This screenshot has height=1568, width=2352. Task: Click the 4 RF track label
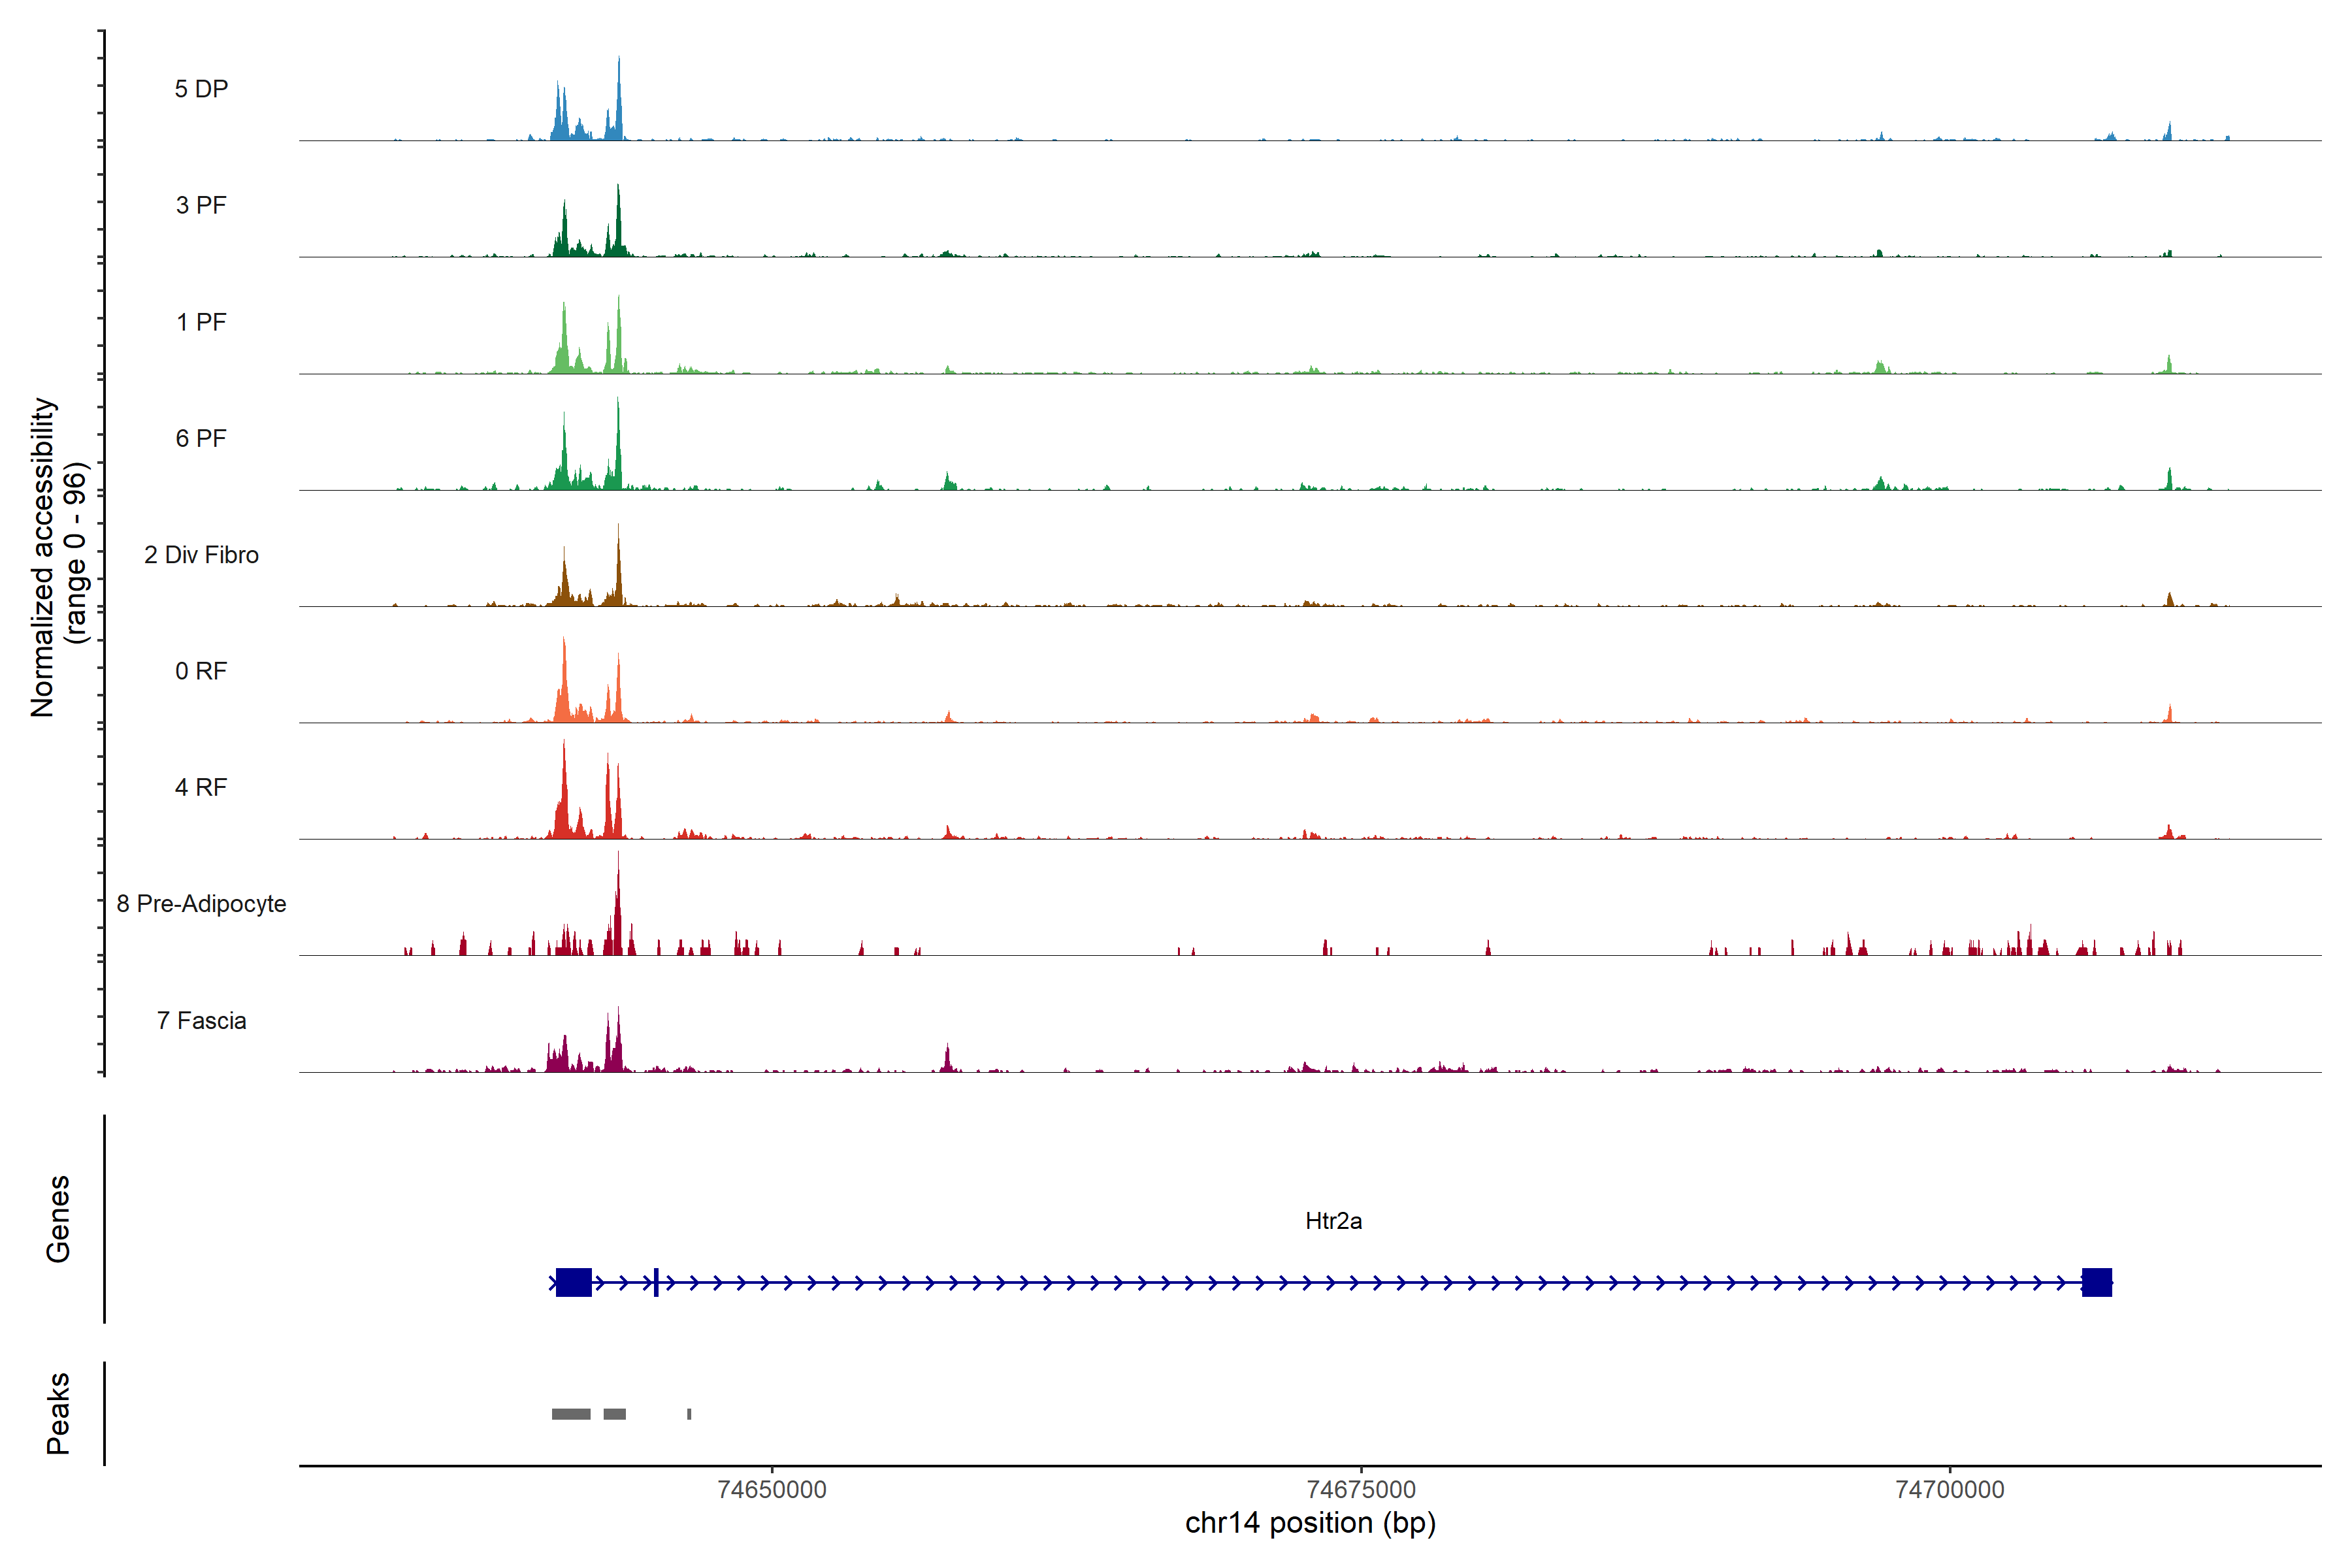pyautogui.click(x=201, y=787)
